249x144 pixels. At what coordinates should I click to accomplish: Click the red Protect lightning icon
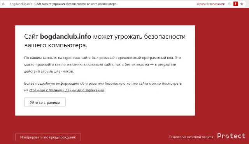click(236, 4)
